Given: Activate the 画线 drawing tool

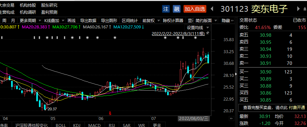Looking at the screenshot, I should [71, 20].
